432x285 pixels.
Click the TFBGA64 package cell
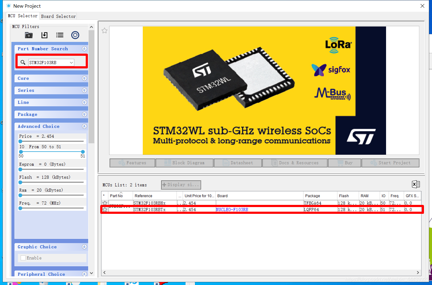pyautogui.click(x=320, y=203)
